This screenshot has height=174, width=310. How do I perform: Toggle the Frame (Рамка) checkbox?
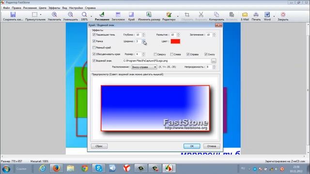click(94, 41)
